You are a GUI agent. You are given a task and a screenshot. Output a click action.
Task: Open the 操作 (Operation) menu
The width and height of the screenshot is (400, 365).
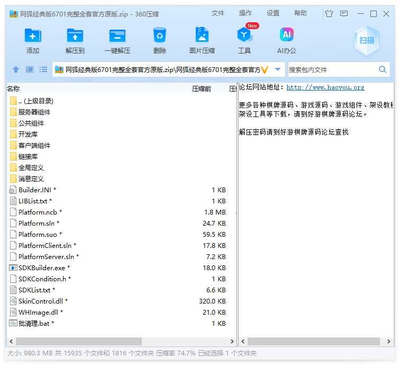click(x=246, y=13)
